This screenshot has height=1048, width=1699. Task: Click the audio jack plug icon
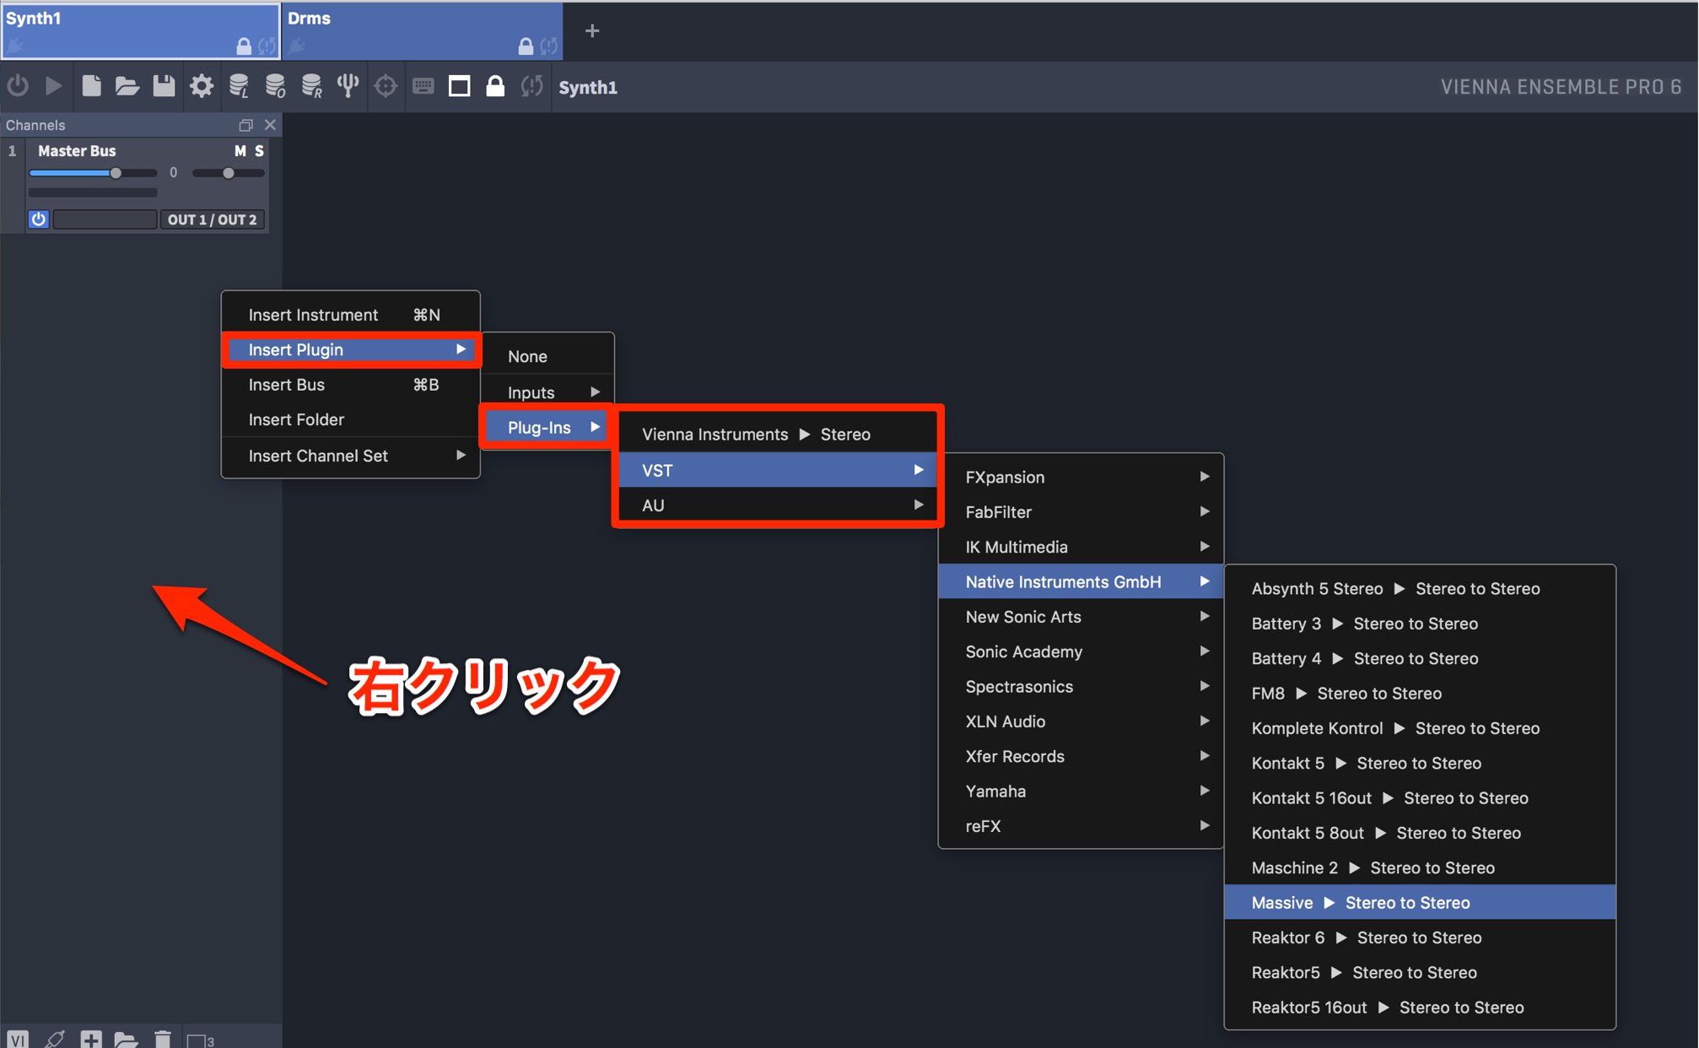[55, 1040]
